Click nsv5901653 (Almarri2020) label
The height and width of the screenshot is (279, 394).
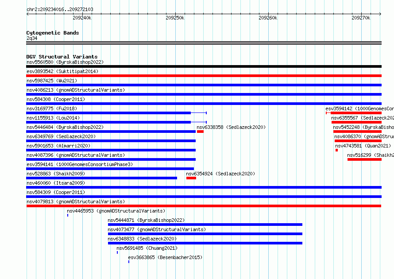(58, 146)
